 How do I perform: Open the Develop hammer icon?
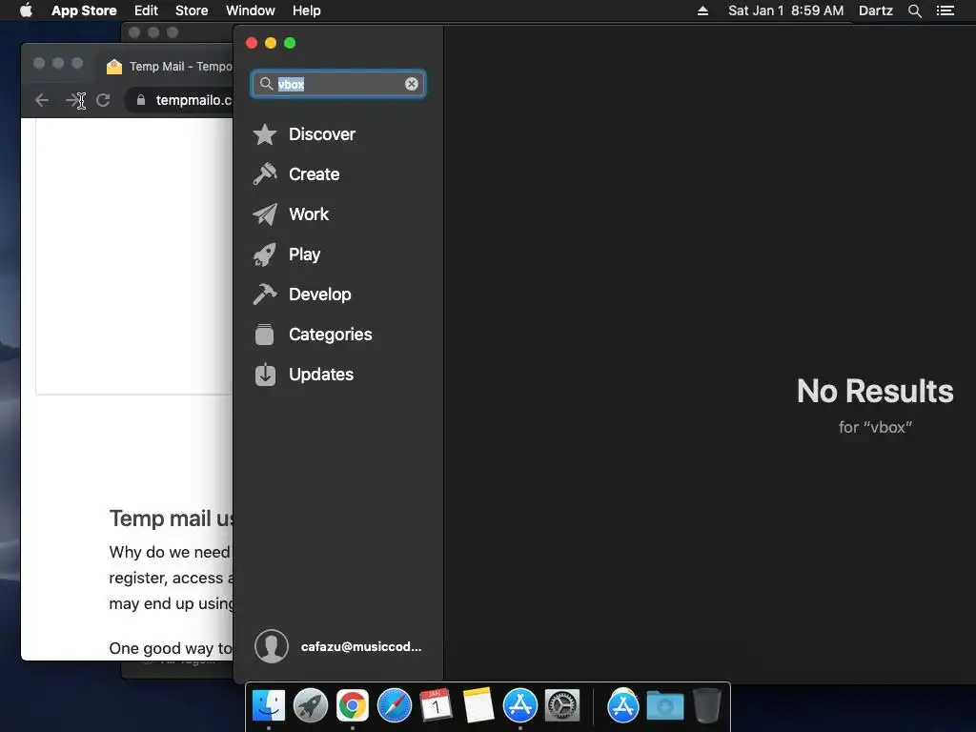click(x=265, y=295)
